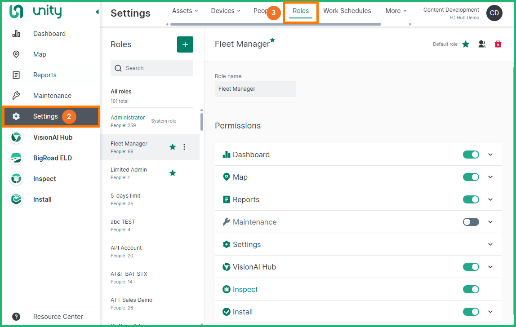Viewport: 516px width, 327px height.
Task: Open BigRoad ELD in the sidebar
Action: (x=52, y=158)
